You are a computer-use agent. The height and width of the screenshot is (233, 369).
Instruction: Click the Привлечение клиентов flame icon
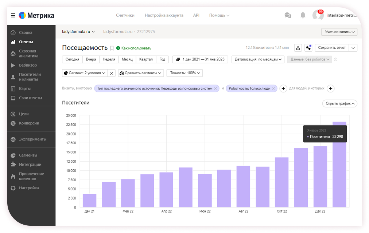pos(13,176)
